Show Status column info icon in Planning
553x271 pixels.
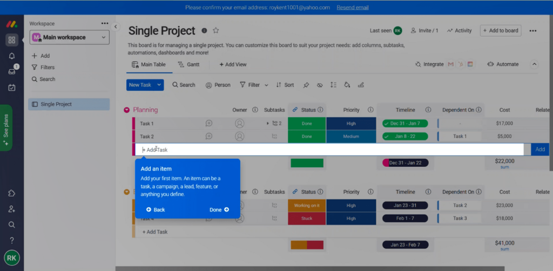point(320,110)
